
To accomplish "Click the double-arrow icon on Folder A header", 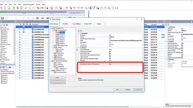I will click(17, 22).
